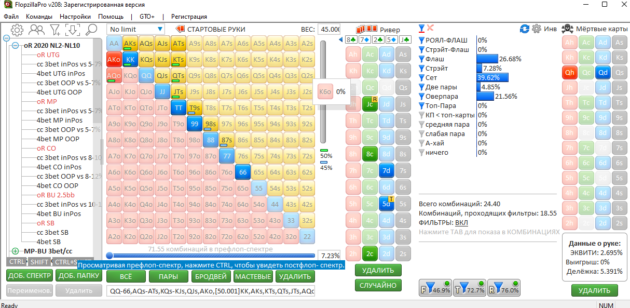Click the СЛУЧАЙНО button under the board
The height and width of the screenshot is (308, 630).
click(378, 285)
